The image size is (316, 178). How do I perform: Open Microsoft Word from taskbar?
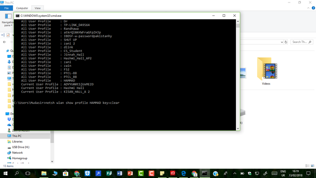tap(119, 174)
